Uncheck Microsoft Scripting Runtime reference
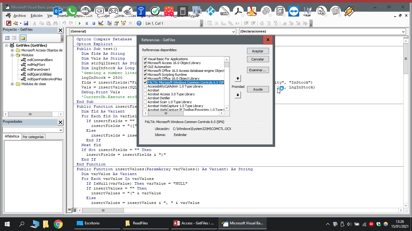The width and height of the screenshot is (412, 231). tap(145, 75)
